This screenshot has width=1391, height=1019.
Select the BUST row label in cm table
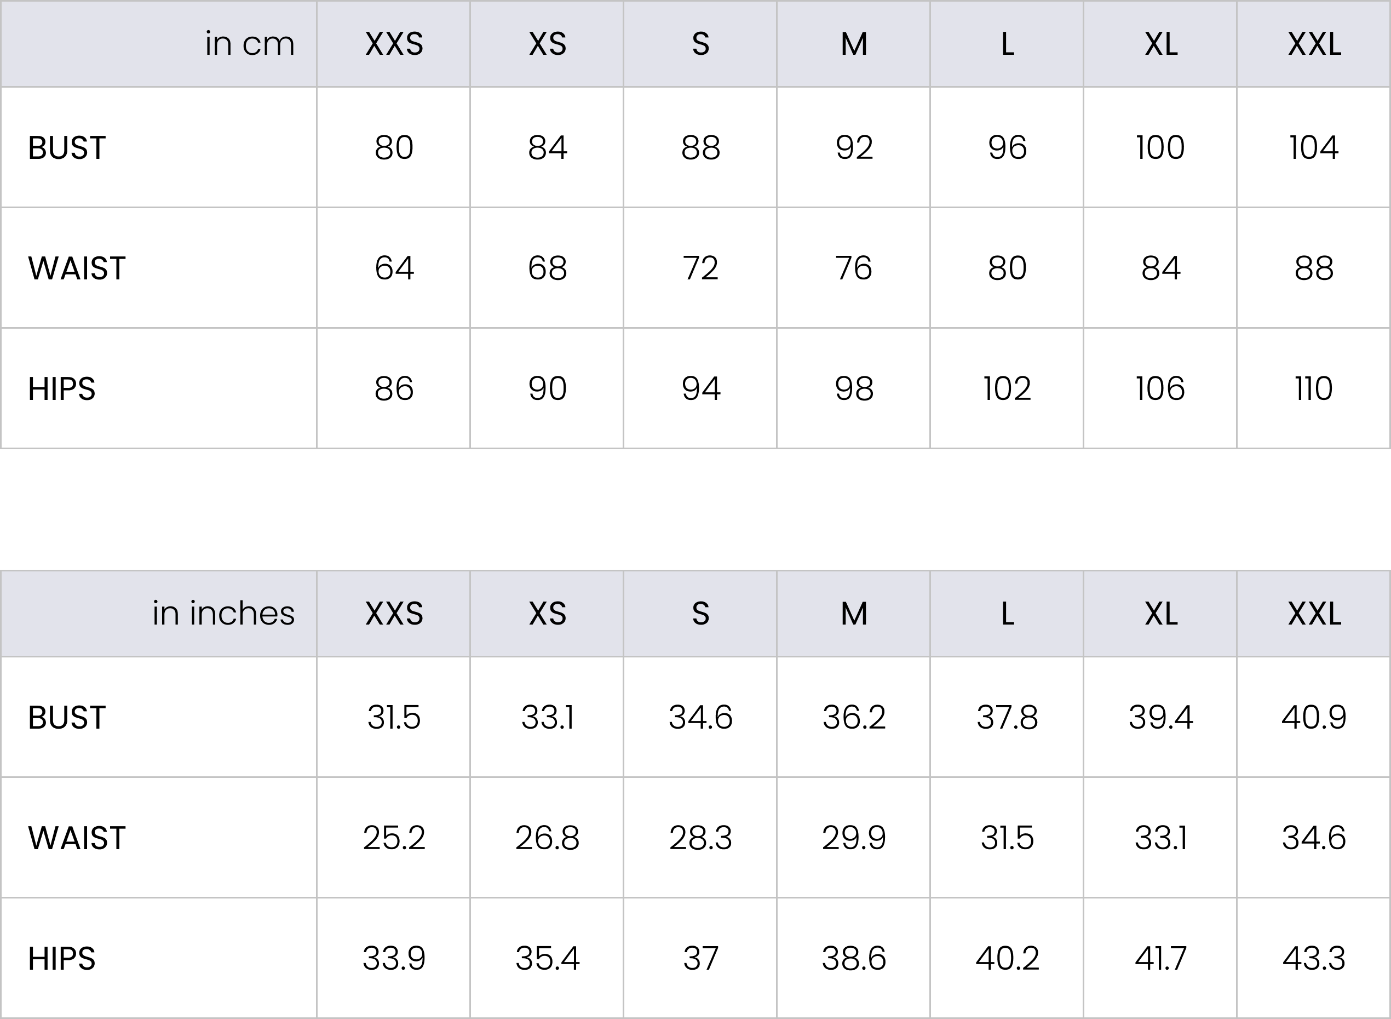pos(67,148)
